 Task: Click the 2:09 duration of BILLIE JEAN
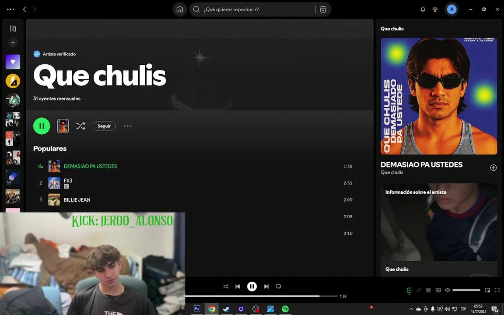click(348, 199)
